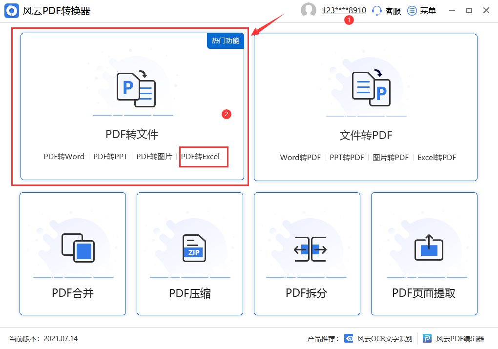The image size is (498, 349).
Task: Open 风云PDF编辑器 product link
Action: [x=460, y=339]
